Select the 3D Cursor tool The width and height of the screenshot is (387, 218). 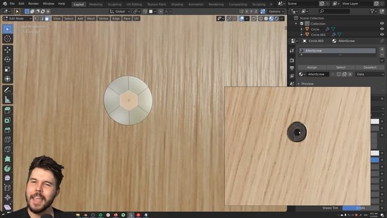pos(7,39)
